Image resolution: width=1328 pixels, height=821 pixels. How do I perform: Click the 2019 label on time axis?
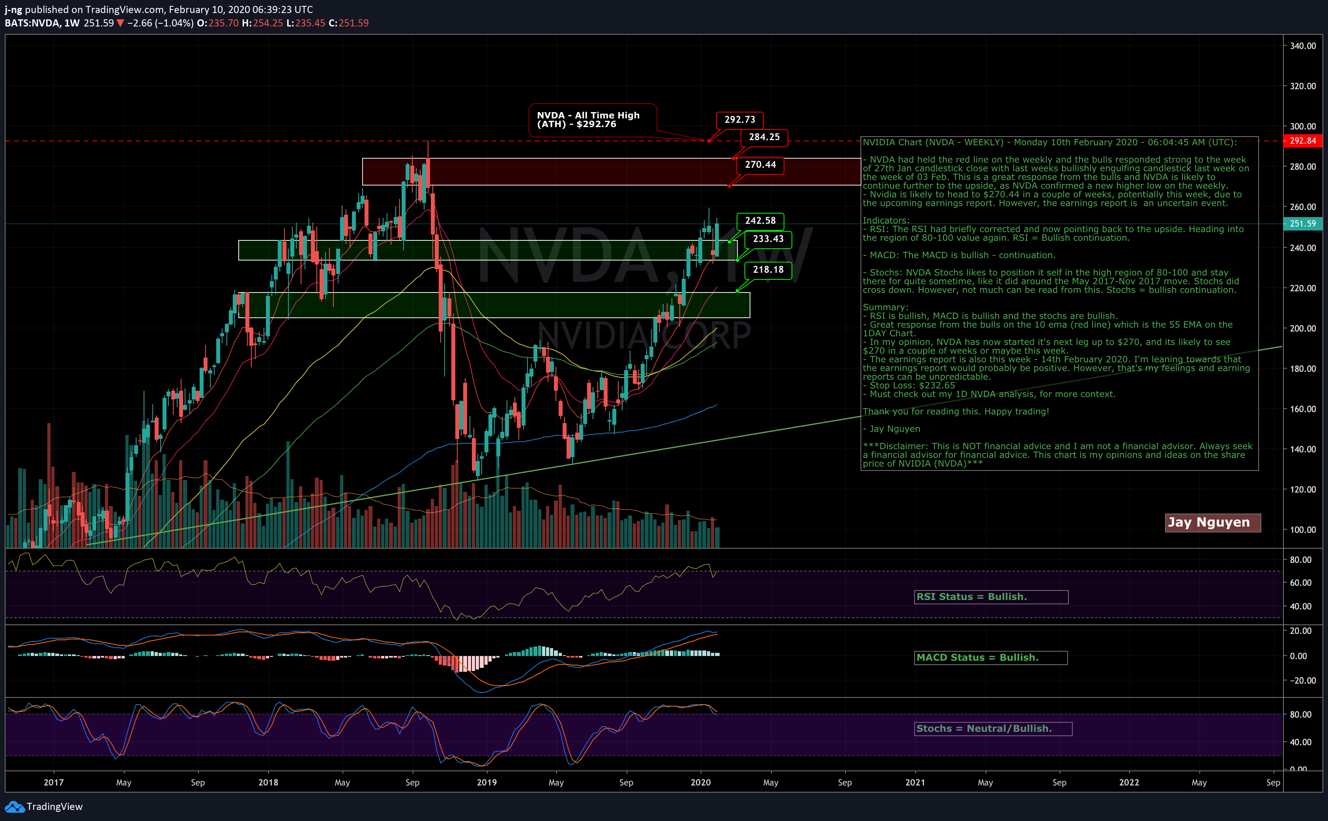(486, 782)
